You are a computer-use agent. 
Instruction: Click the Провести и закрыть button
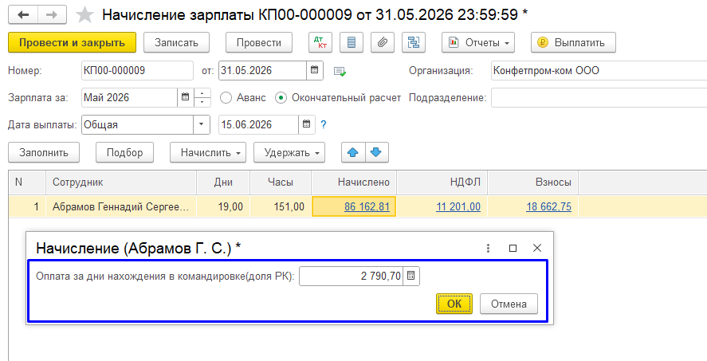[73, 43]
